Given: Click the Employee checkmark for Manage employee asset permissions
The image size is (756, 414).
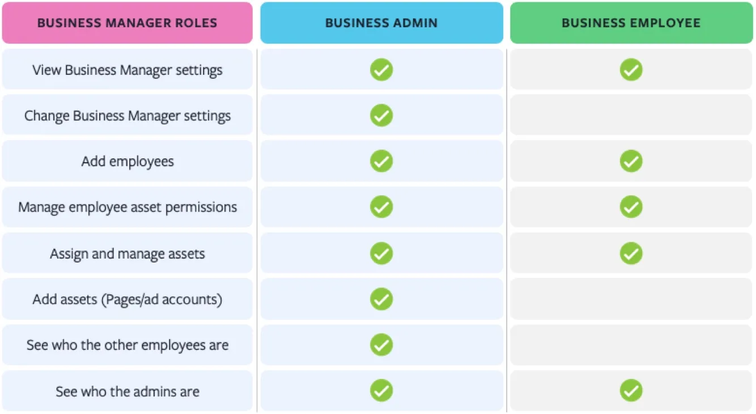Looking at the screenshot, I should click(631, 207).
